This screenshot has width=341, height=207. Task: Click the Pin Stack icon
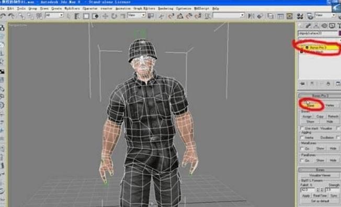[303, 84]
